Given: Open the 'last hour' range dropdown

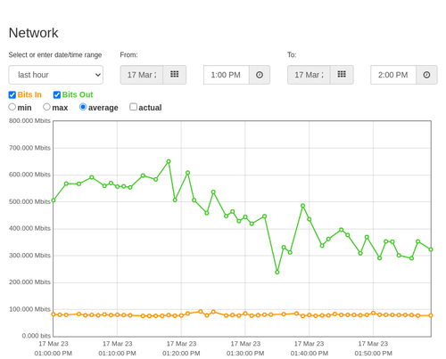Looking at the screenshot, I should pos(56,75).
